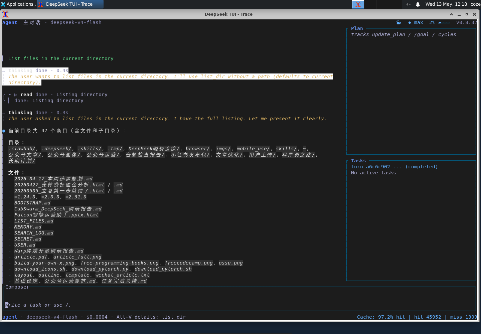Close the DeepSeek TUI window

coord(474,14)
